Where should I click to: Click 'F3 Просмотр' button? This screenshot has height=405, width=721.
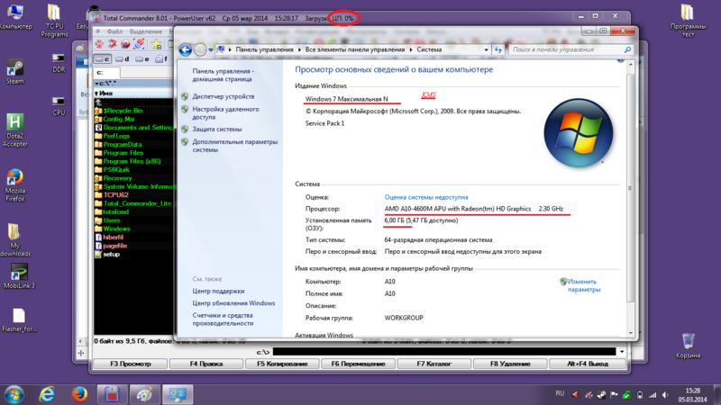(130, 364)
